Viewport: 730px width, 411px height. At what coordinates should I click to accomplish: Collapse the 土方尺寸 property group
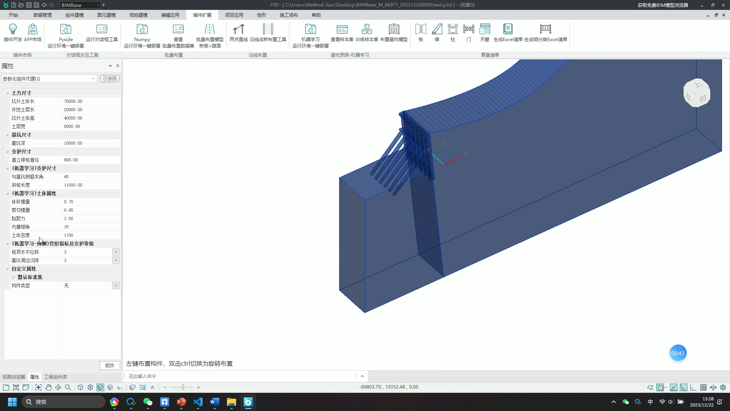8,93
